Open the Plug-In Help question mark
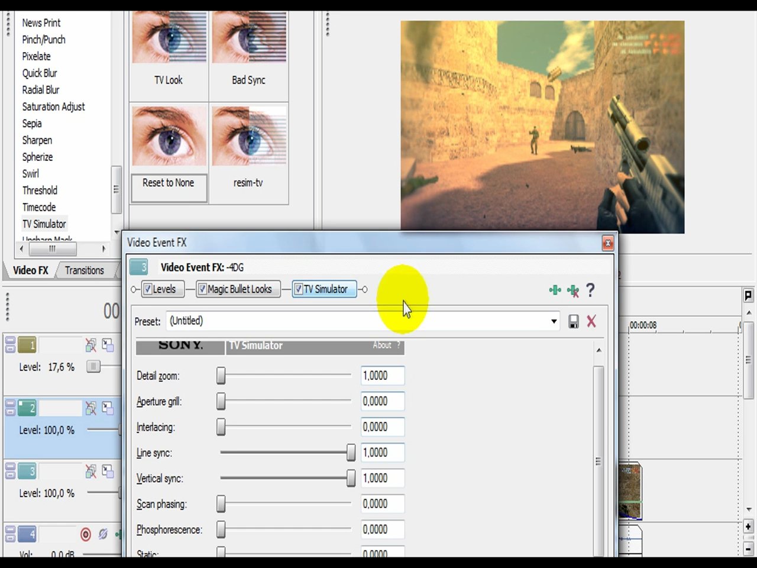This screenshot has height=568, width=757. (x=590, y=290)
